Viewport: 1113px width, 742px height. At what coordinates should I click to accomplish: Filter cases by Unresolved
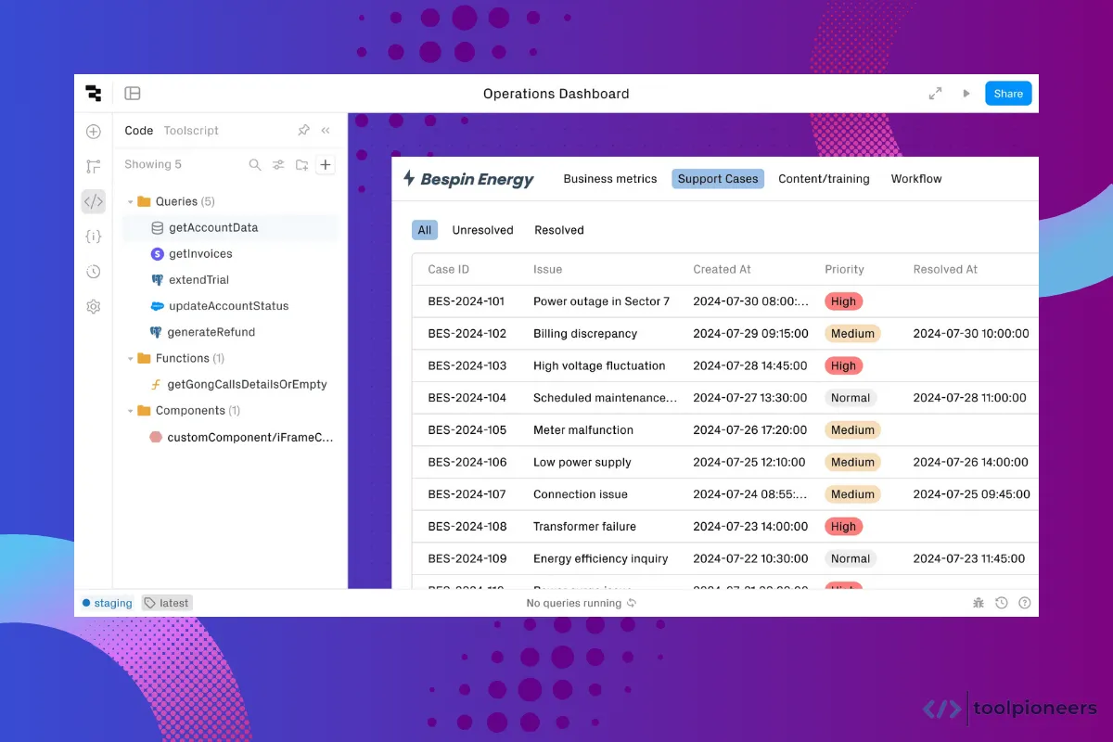point(482,230)
